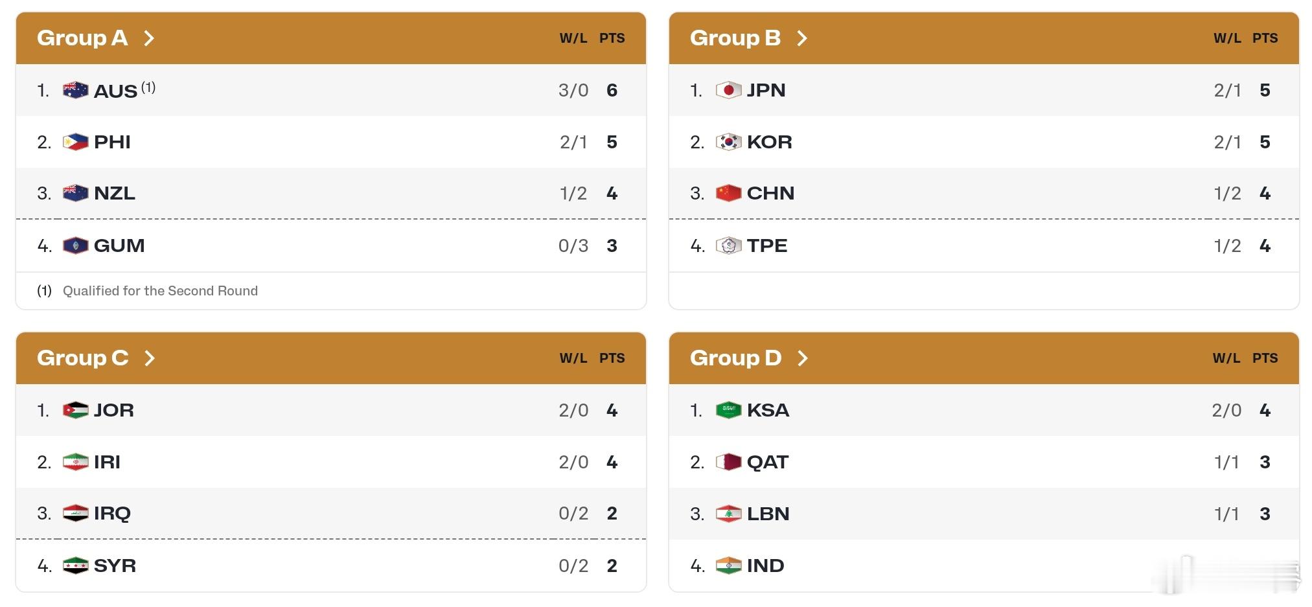Expand Group C chevron arrow
1312x607 pixels.
tap(150, 358)
